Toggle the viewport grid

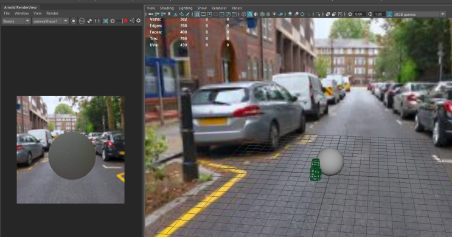[x=197, y=14]
